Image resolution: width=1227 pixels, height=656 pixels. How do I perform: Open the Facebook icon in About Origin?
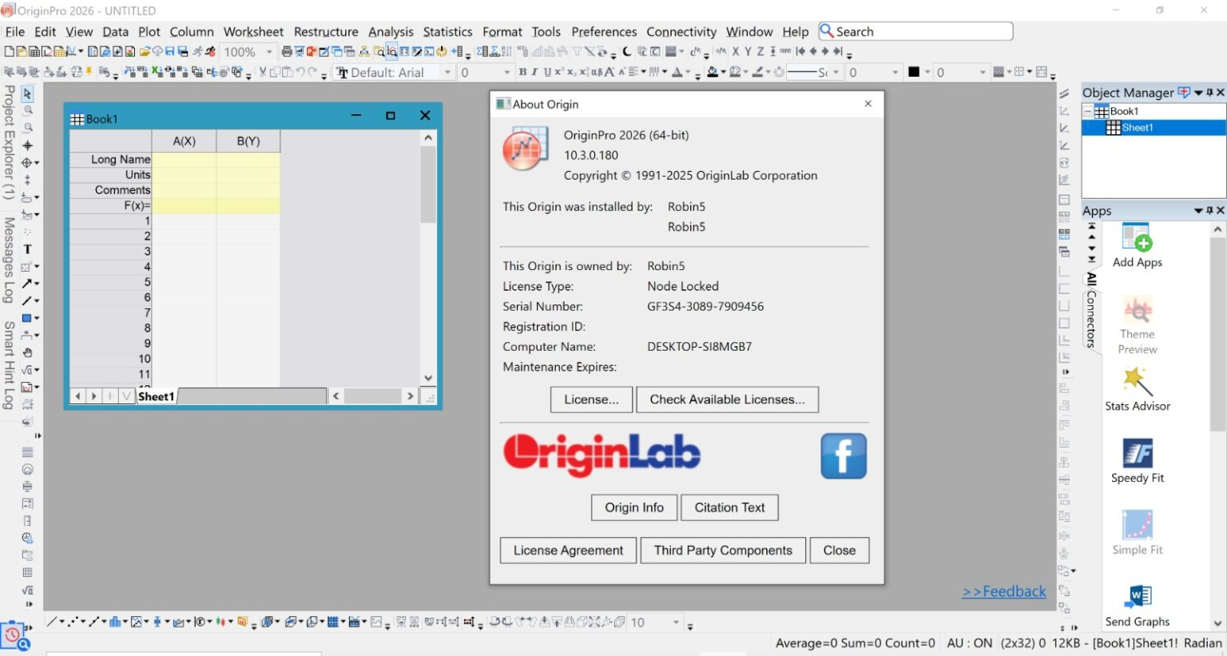[x=844, y=456]
